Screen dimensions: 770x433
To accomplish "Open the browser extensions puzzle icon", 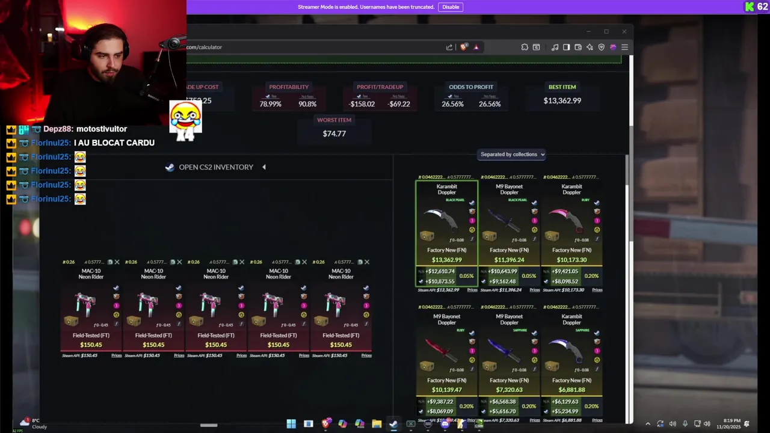I will click(525, 47).
